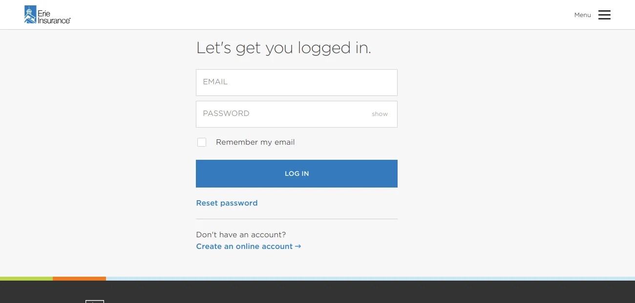
Task: Click the orange stripe above the footer
Action: tap(79, 279)
